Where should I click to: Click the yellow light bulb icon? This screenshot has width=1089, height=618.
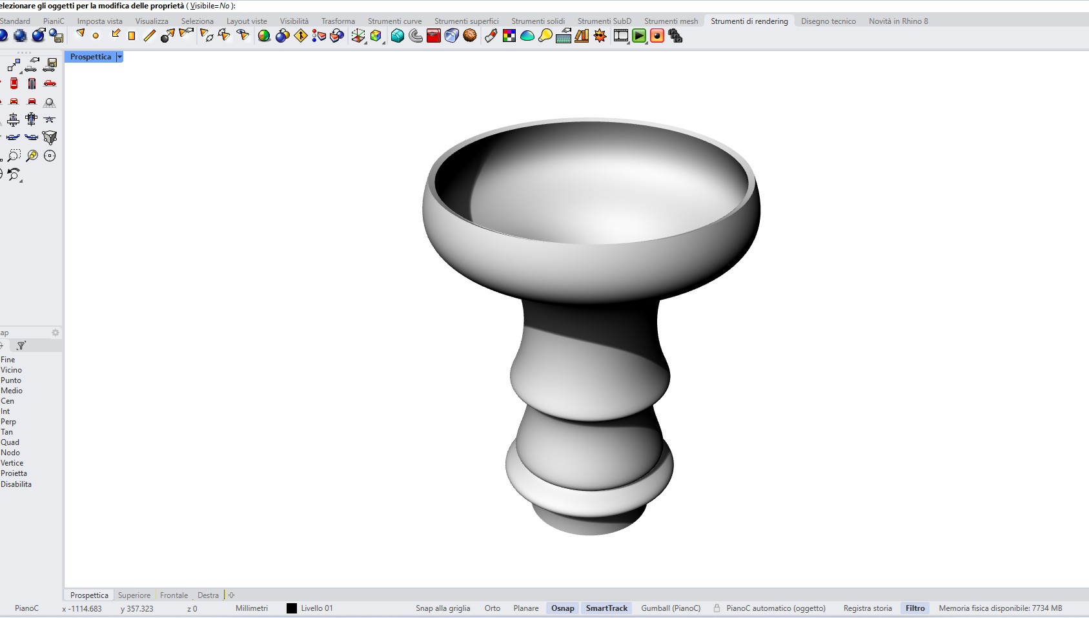[545, 36]
